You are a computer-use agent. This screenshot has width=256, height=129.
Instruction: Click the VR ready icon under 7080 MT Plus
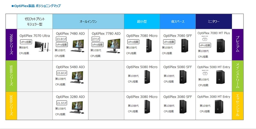coord(205,39)
